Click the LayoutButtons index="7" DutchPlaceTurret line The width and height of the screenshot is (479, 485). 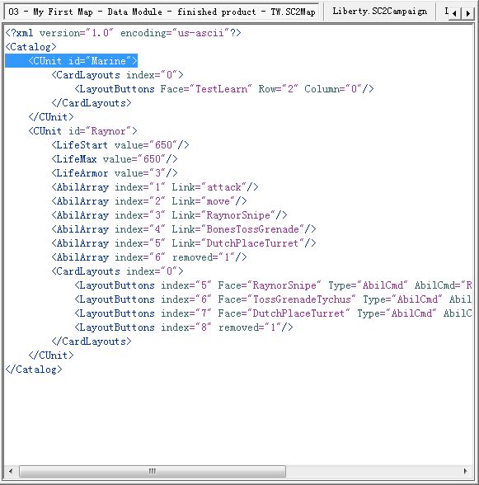[274, 313]
